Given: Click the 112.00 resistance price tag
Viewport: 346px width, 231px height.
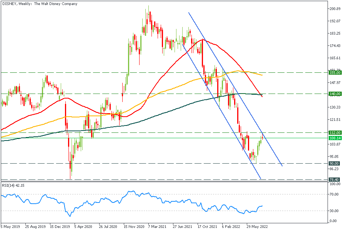Looking at the screenshot, I should click(335, 132).
